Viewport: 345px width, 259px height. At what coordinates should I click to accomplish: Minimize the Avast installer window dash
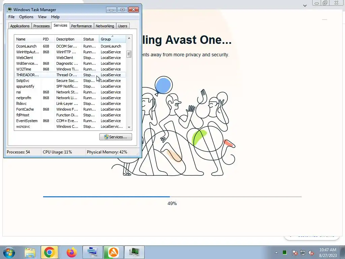(x=324, y=20)
